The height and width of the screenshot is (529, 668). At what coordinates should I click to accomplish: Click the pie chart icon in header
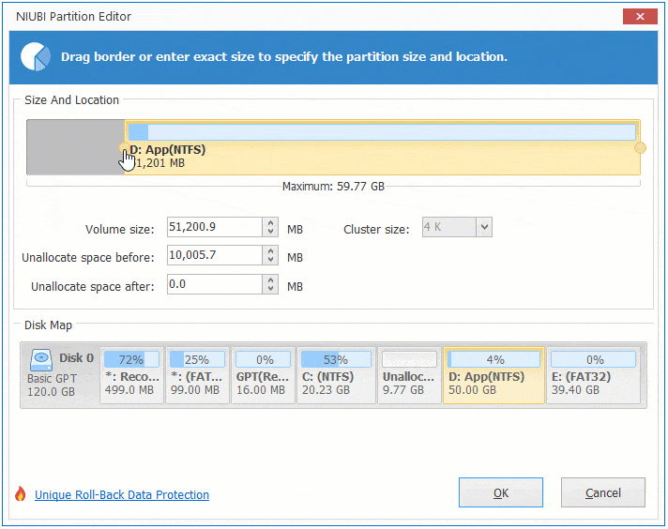[x=37, y=56]
